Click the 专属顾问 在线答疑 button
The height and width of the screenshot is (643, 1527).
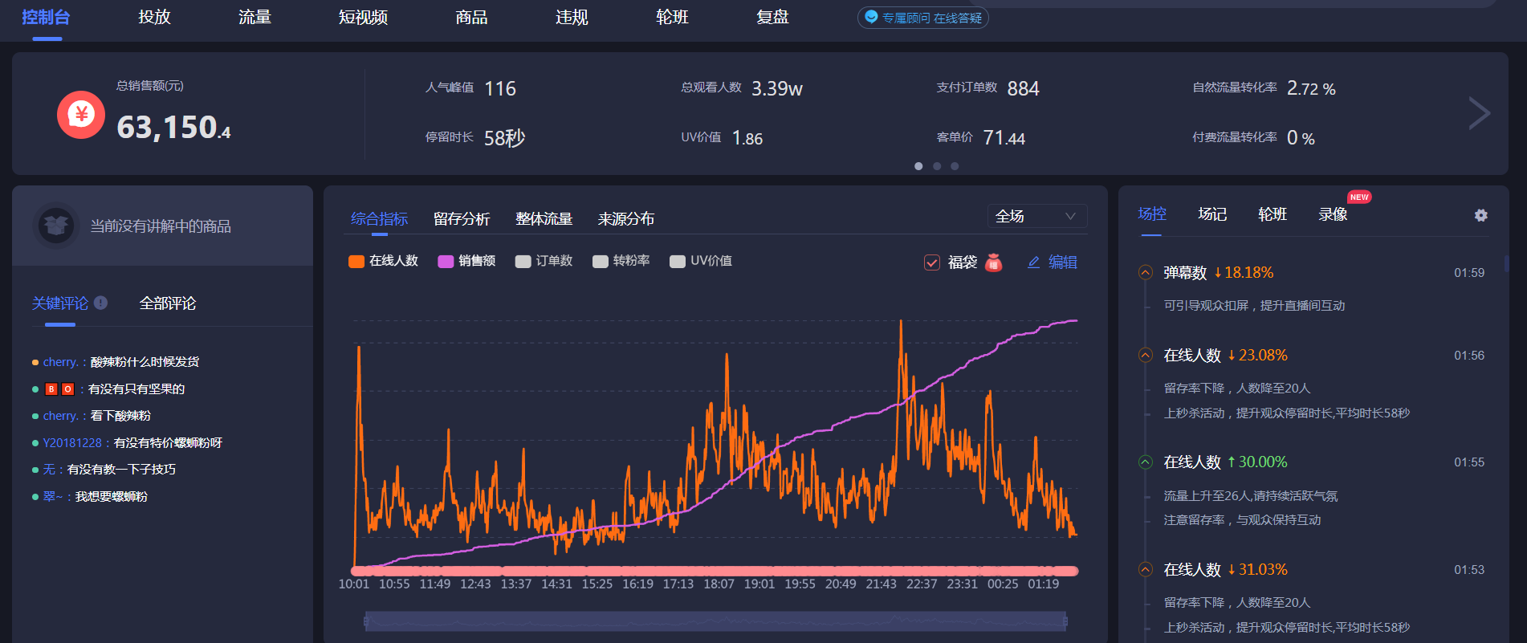923,18
